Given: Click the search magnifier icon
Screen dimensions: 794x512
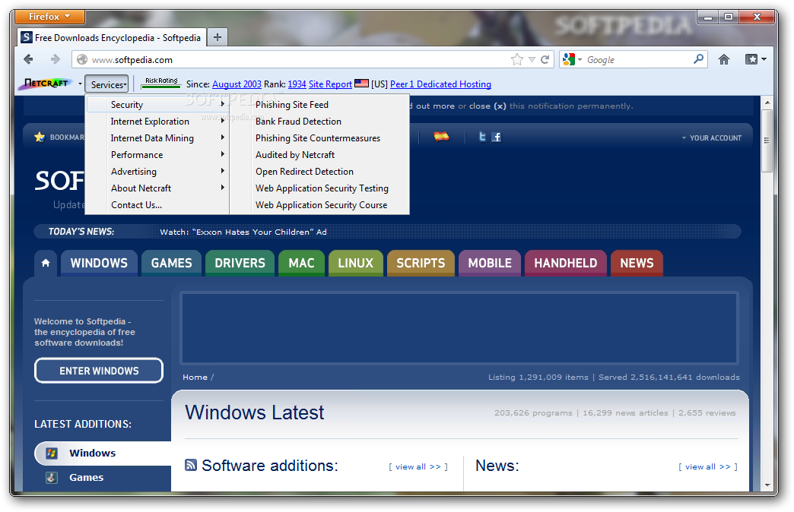Looking at the screenshot, I should 698,59.
